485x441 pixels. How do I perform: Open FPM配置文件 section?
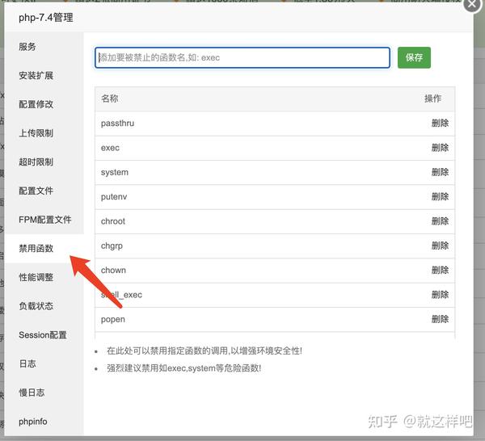click(x=44, y=220)
